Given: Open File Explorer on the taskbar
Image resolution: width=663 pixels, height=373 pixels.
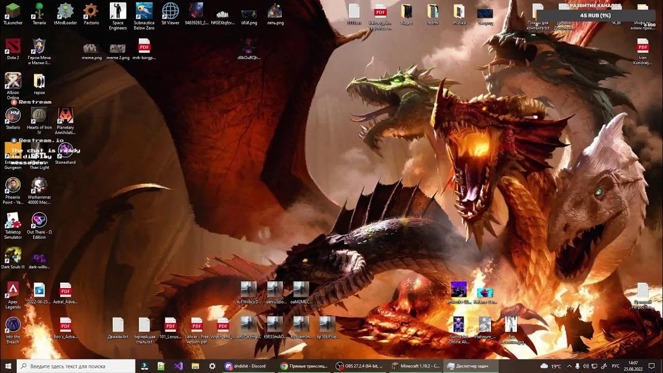Looking at the screenshot, I should click(x=195, y=366).
